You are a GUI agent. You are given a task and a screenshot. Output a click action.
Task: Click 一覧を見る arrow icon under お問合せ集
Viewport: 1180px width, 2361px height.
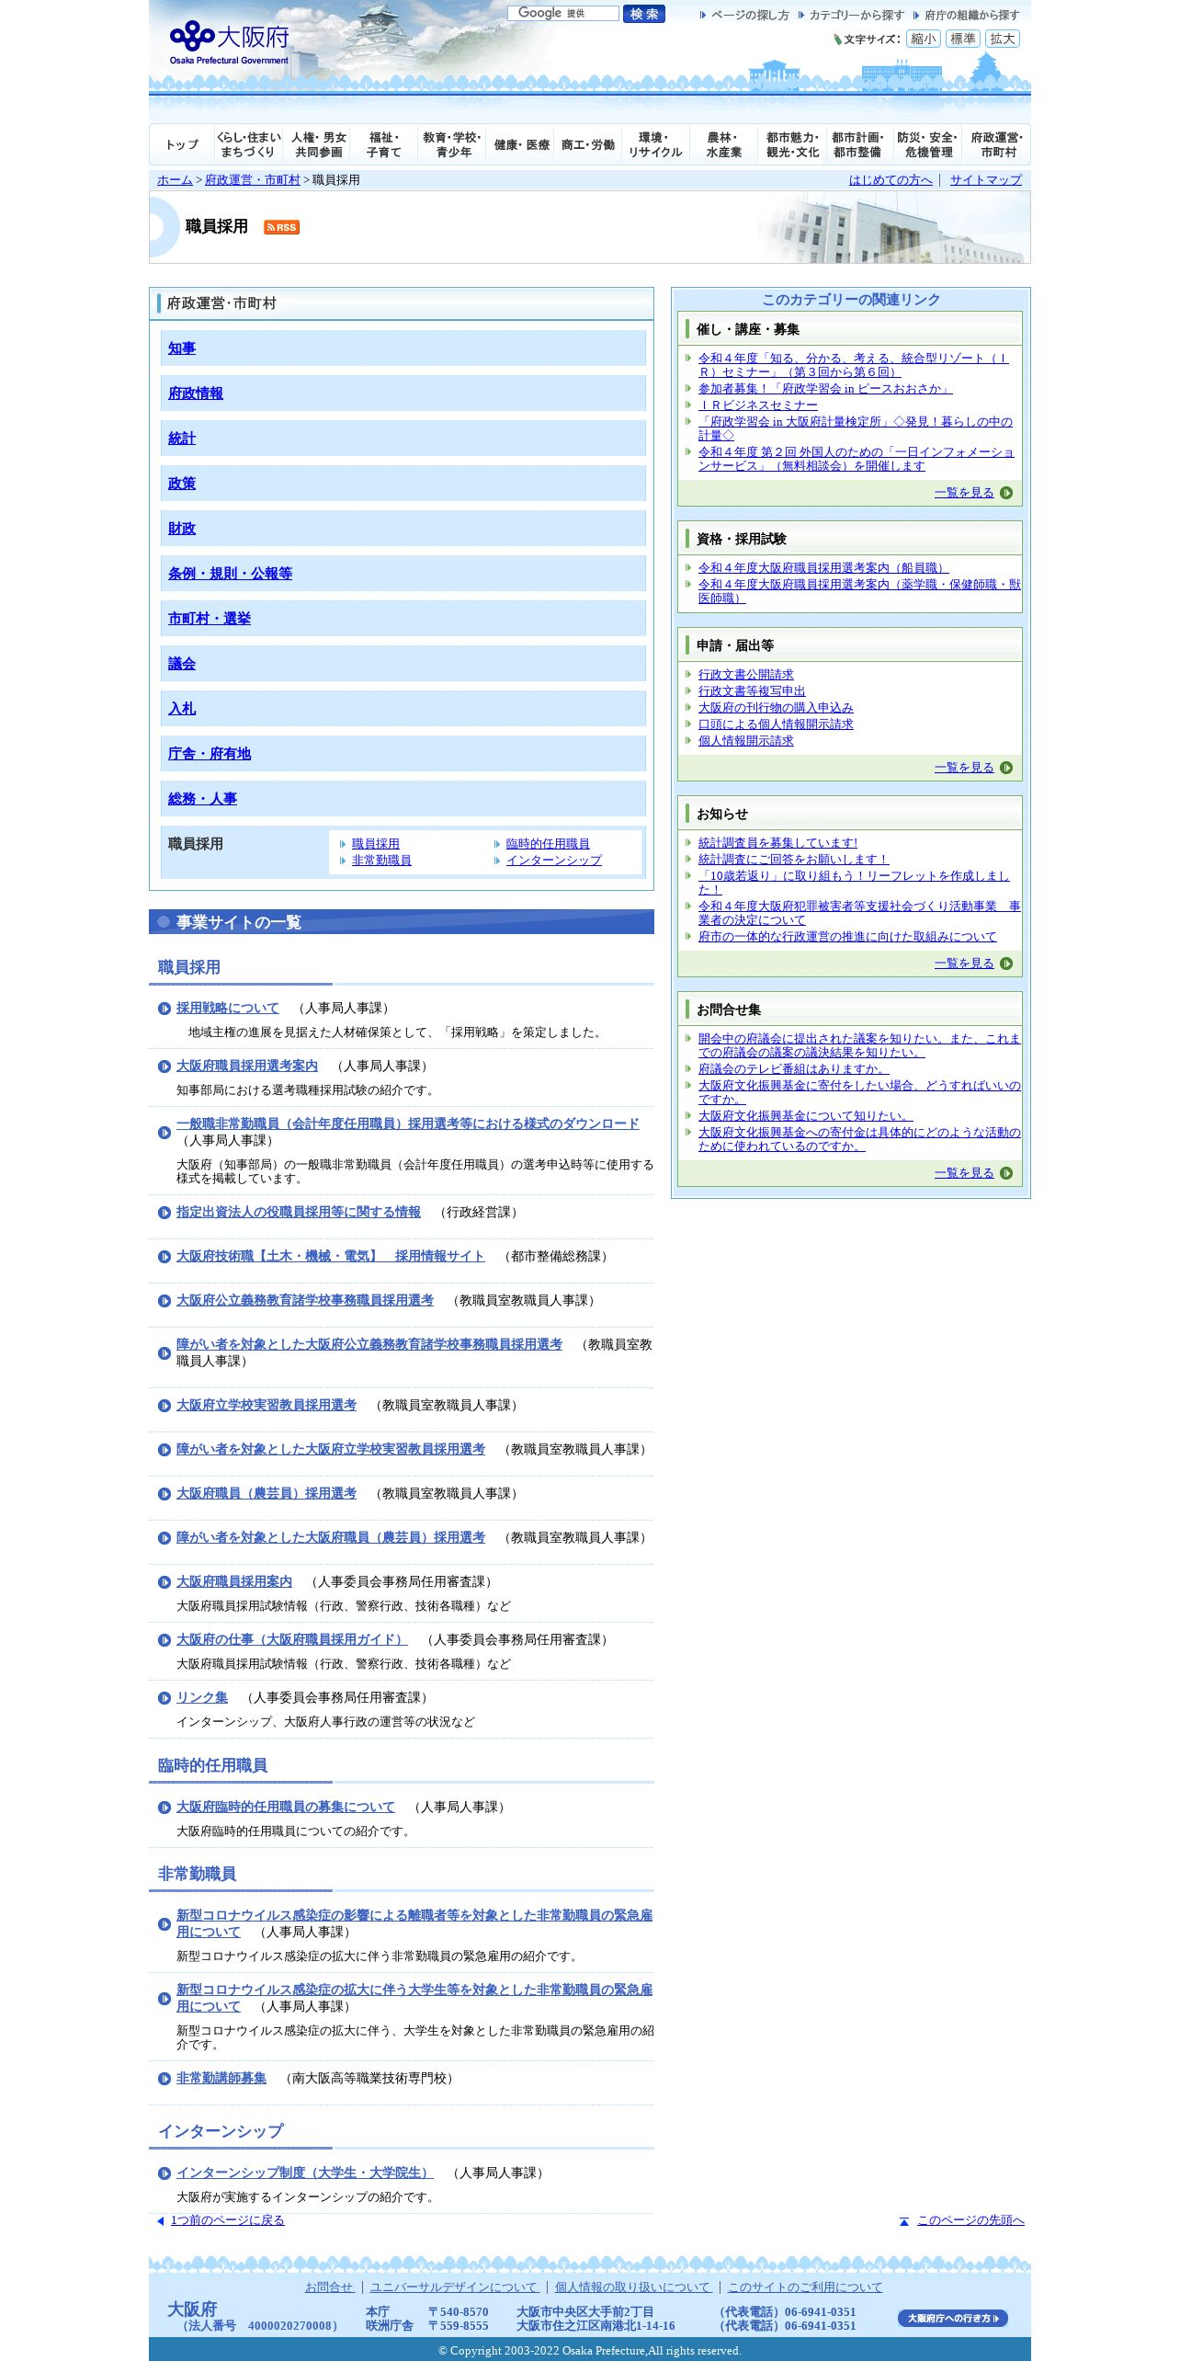(1006, 1173)
